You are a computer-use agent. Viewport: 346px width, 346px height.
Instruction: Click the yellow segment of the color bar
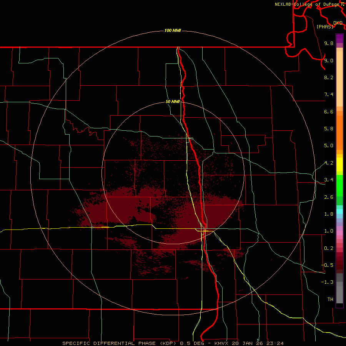click(x=339, y=165)
